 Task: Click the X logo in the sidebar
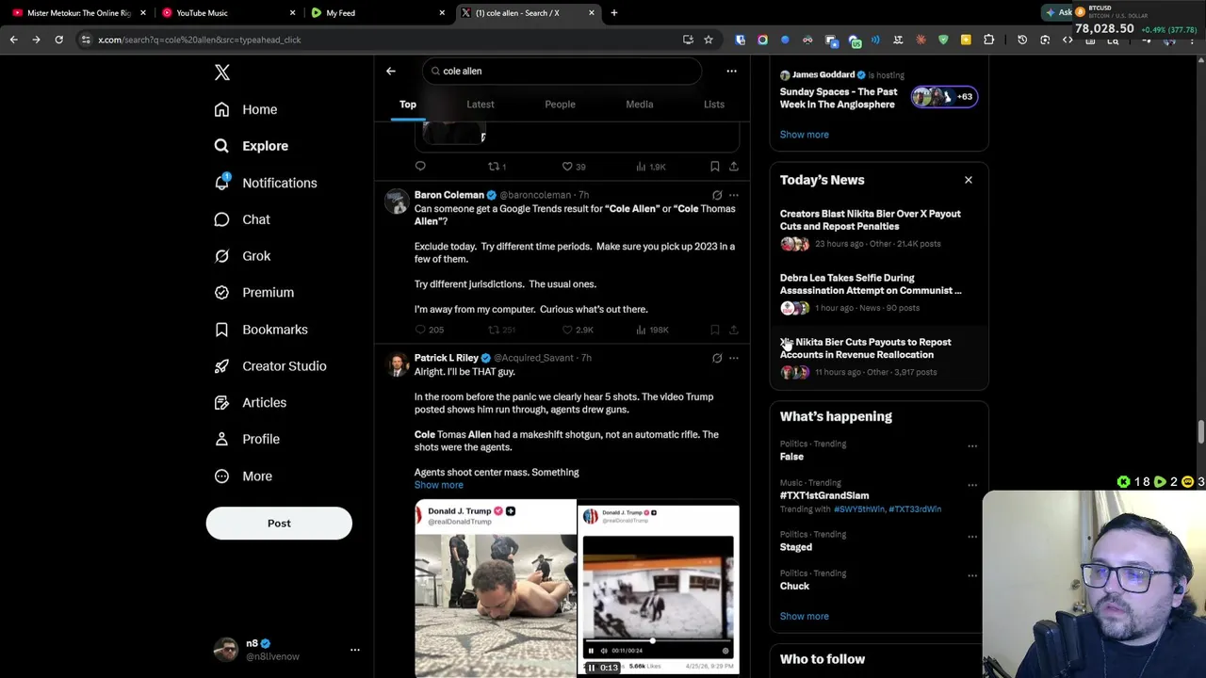pos(222,73)
